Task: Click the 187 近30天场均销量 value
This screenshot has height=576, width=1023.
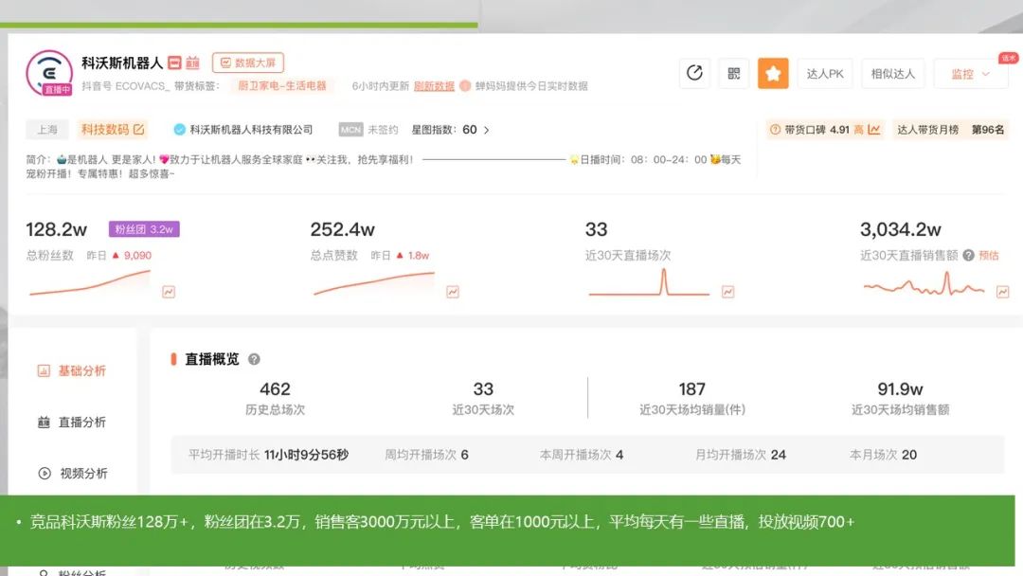Action: 691,389
